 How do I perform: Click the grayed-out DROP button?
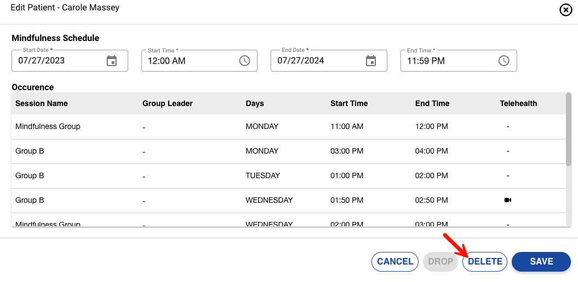(x=440, y=262)
